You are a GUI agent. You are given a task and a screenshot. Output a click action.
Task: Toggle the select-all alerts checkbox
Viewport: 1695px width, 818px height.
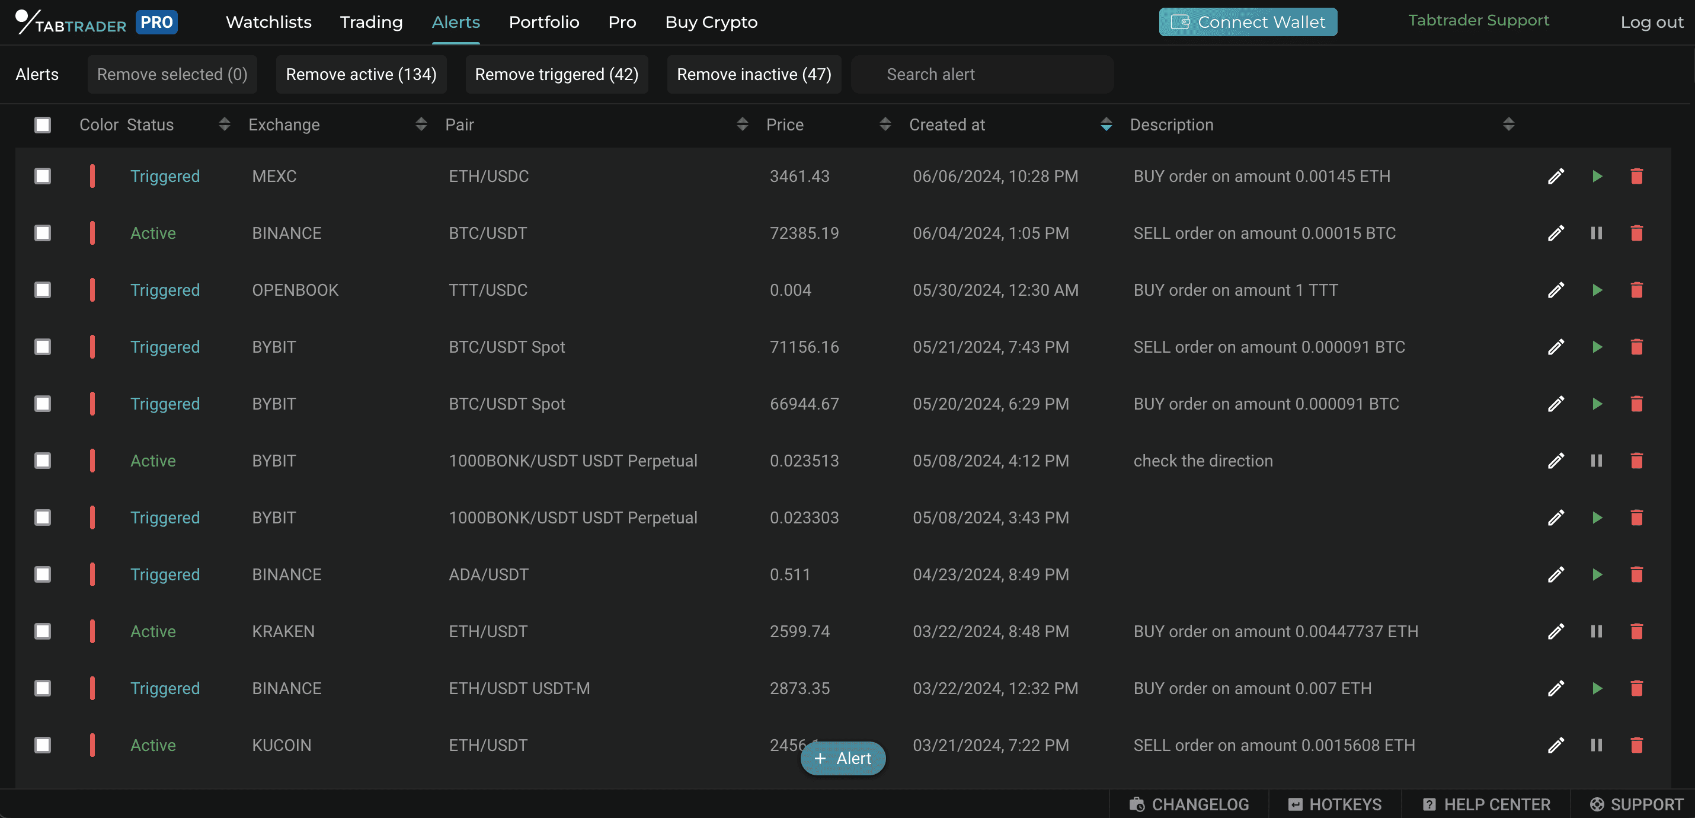click(43, 125)
